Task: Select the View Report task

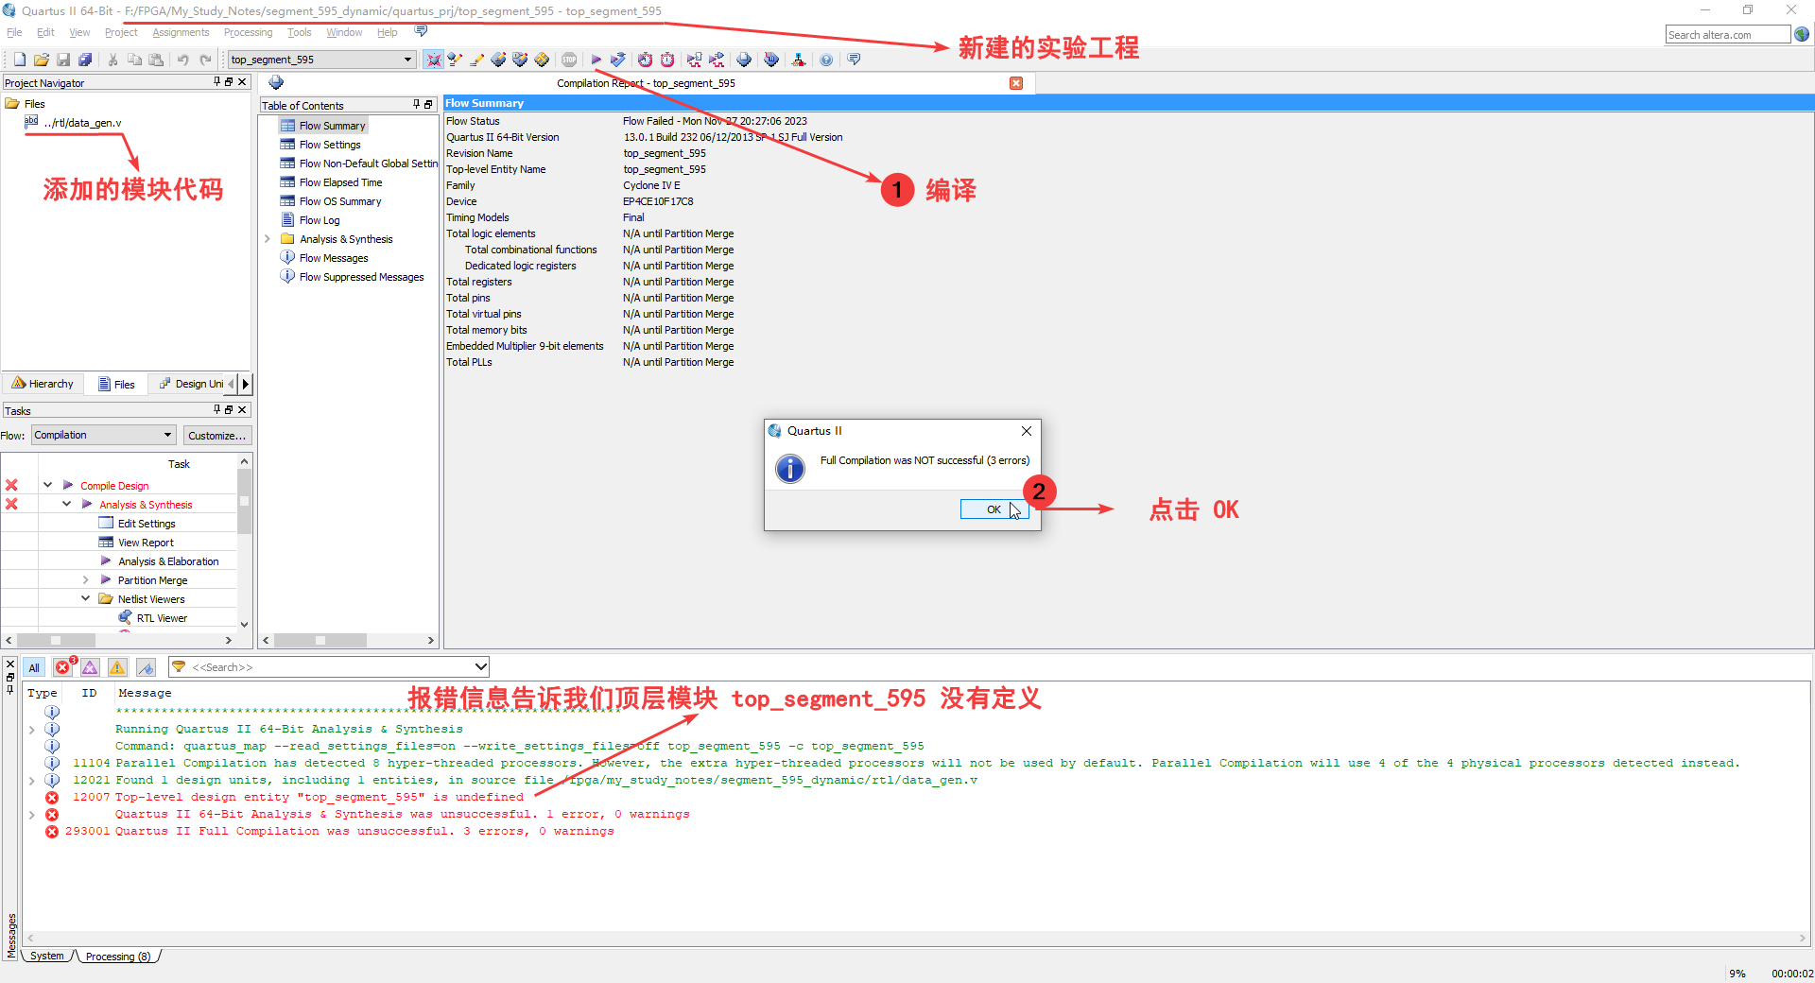Action: pos(146,542)
